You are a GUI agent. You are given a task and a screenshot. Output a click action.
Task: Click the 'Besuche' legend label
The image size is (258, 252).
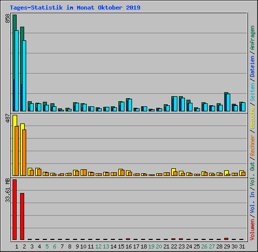click(x=252, y=118)
